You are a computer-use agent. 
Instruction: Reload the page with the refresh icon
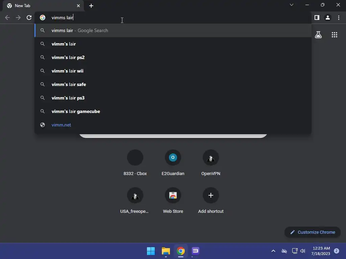tap(29, 18)
